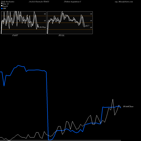Click the 'OBV' legend text
Image resolution: width=141 pixels, height=141 pixels.
coord(5,8)
